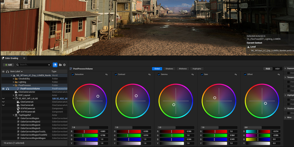The image size is (294, 147).
Task: Select ColorCorrectRegionWagon in the outliner
Action: pyautogui.click(x=33, y=138)
